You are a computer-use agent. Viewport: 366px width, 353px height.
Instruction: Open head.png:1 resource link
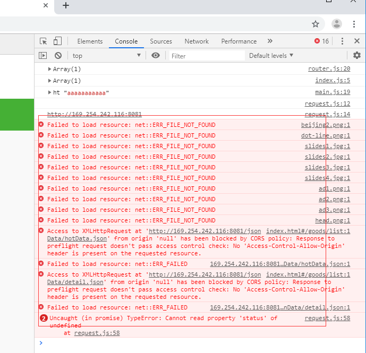[333, 220]
